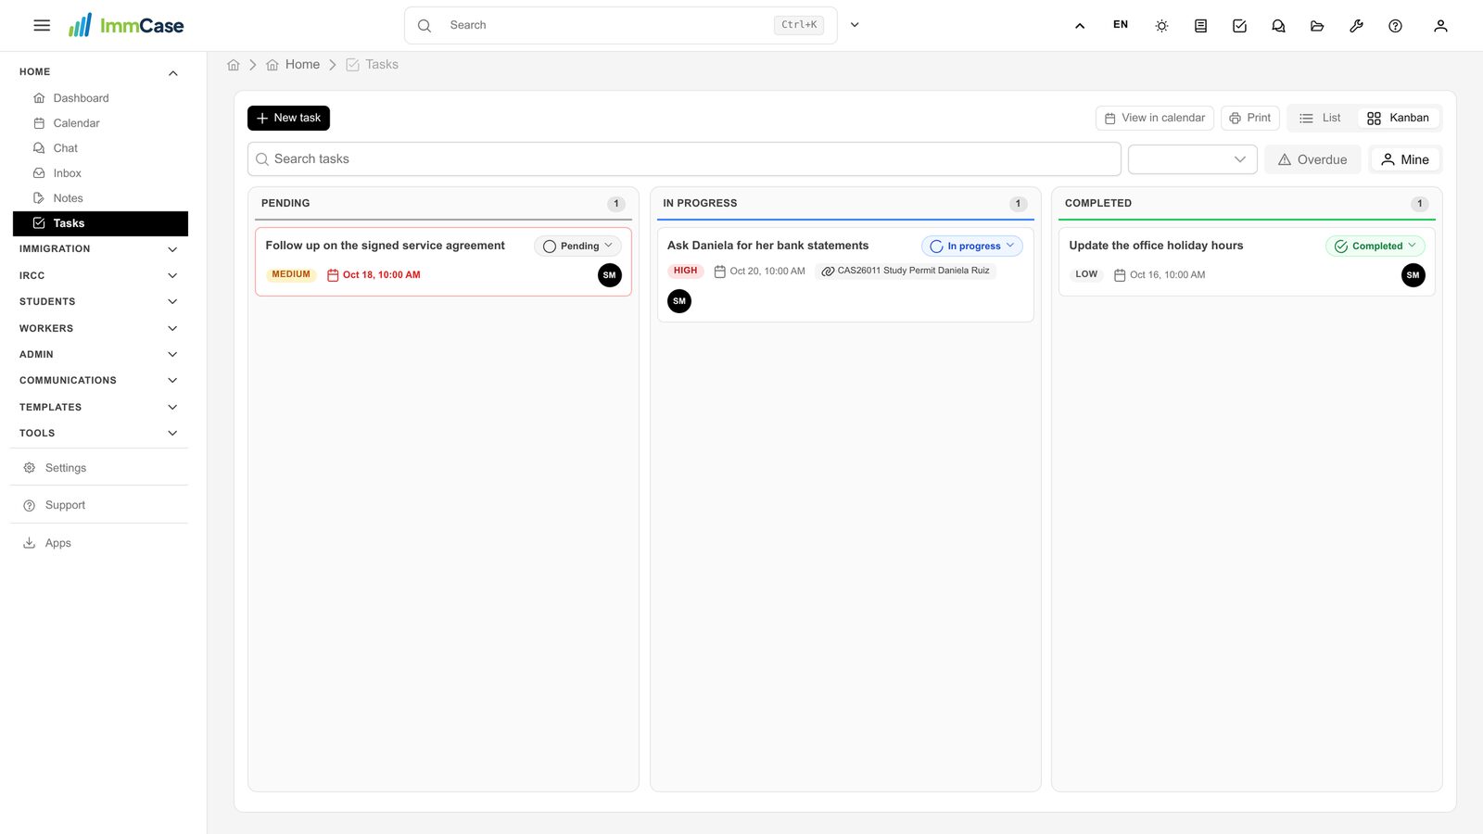The height and width of the screenshot is (834, 1483).
Task: Toggle the Overdue filter
Action: pos(1312,159)
